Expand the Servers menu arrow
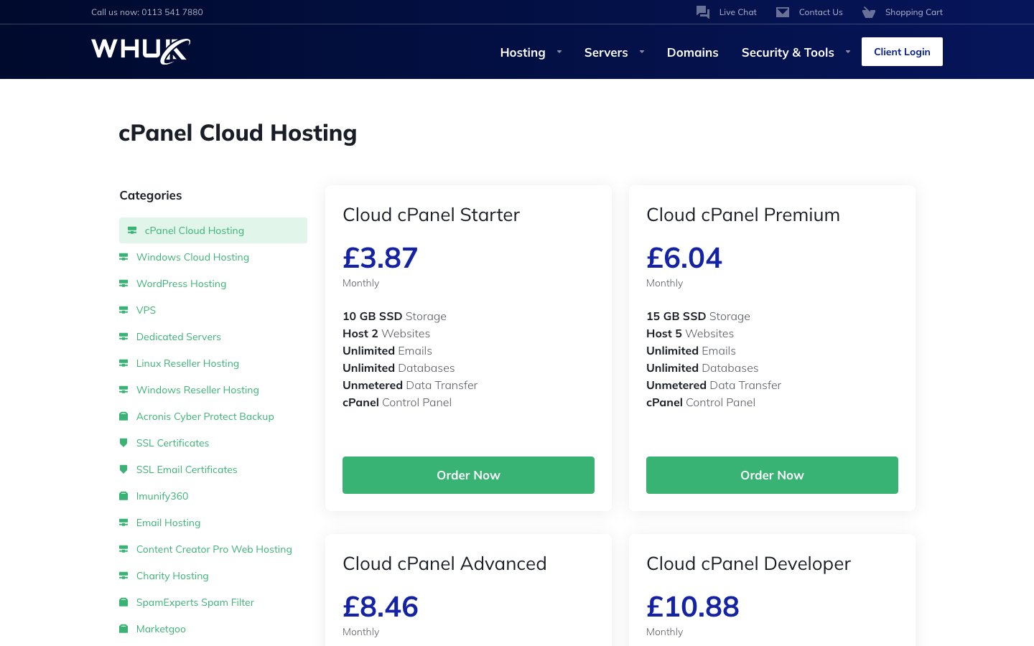Screen dimensions: 1034x646 point(642,52)
